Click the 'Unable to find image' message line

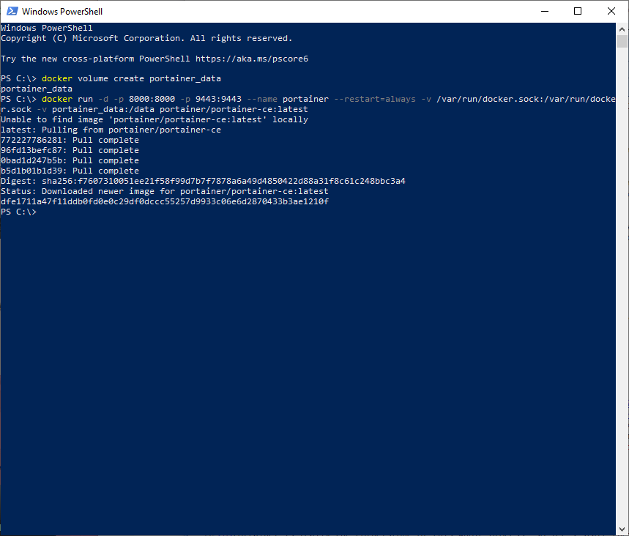pos(155,119)
